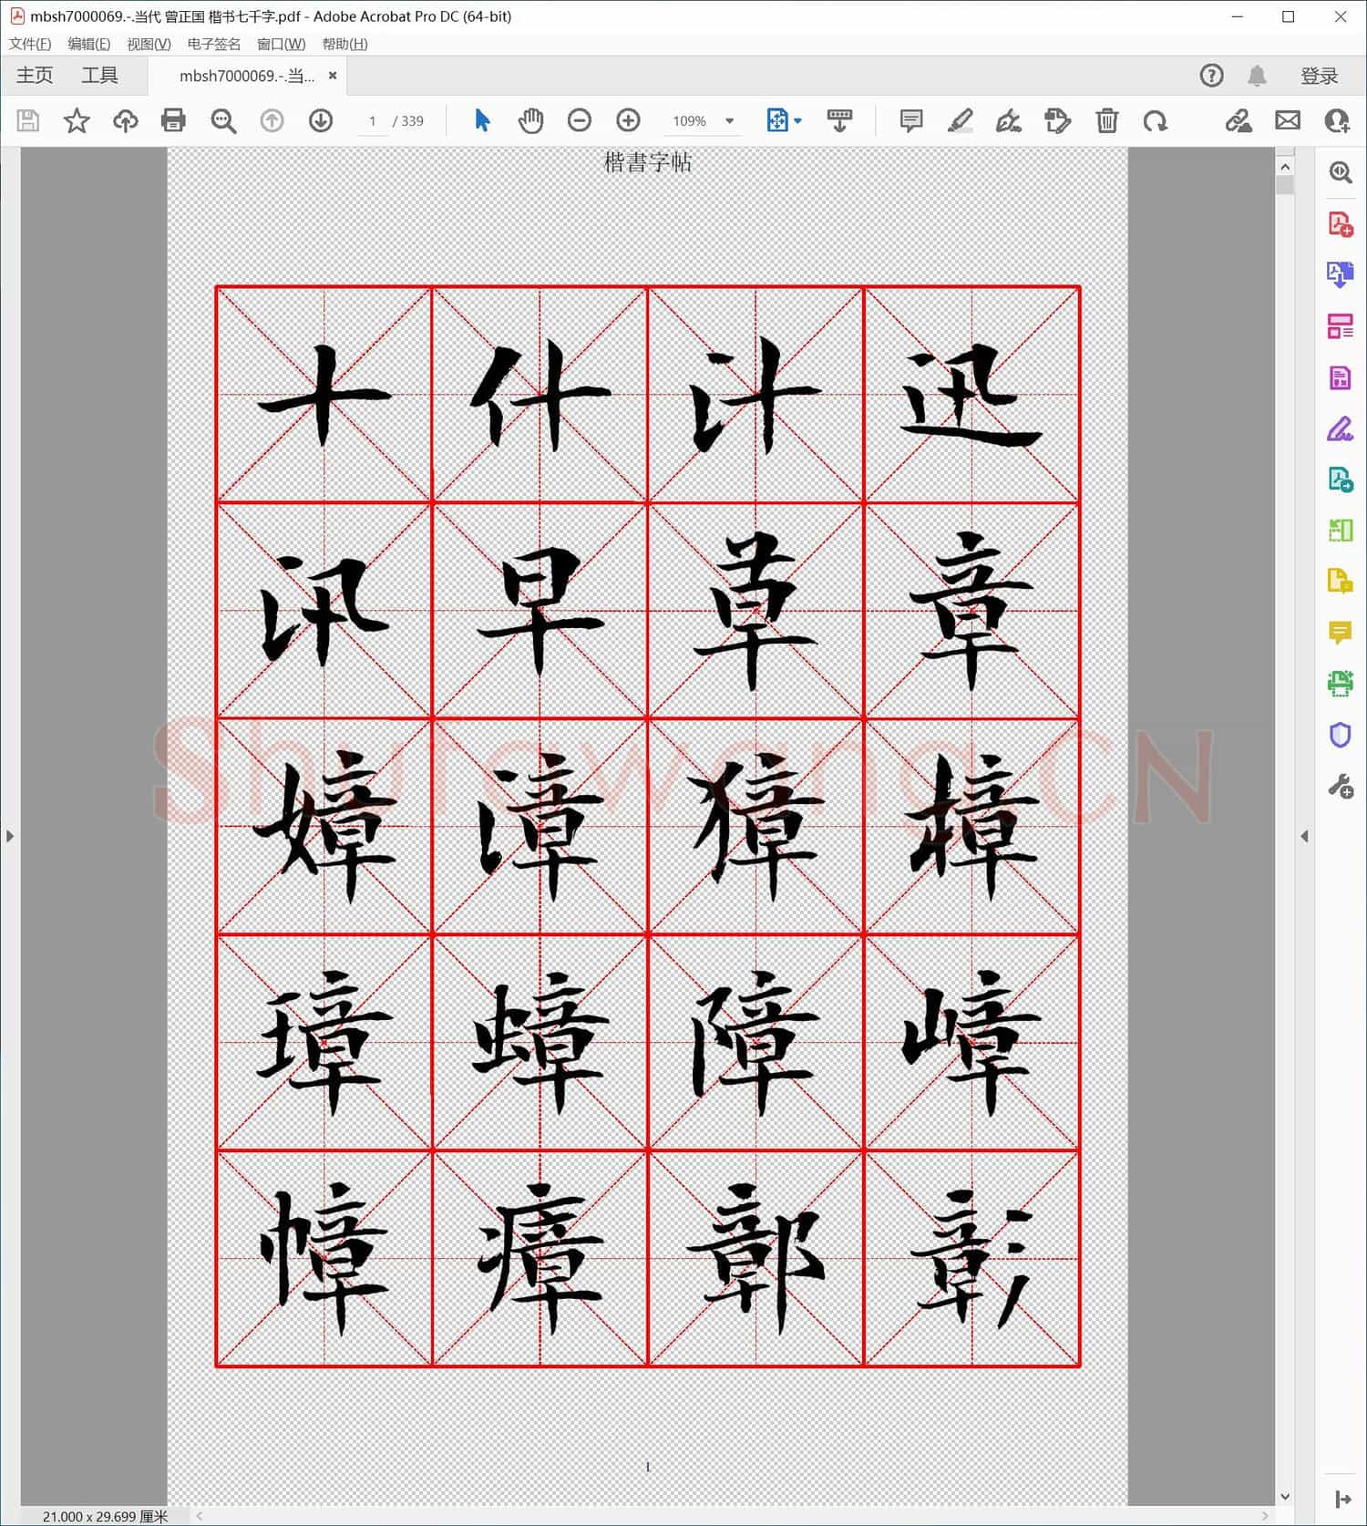
Task: Expand fit page options dropdown arrow
Action: (798, 120)
